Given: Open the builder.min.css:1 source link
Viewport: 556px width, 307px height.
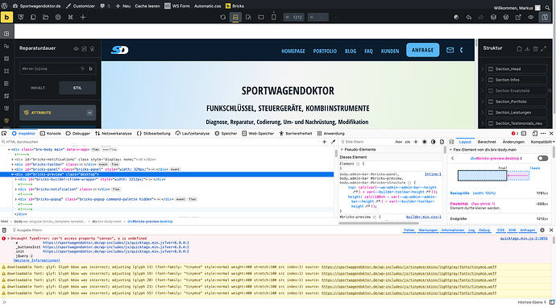Looking at the screenshot, I should tap(424, 216).
